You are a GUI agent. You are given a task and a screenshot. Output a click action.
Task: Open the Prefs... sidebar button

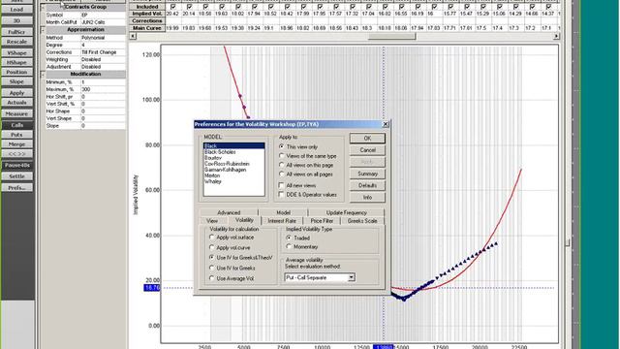pos(16,188)
